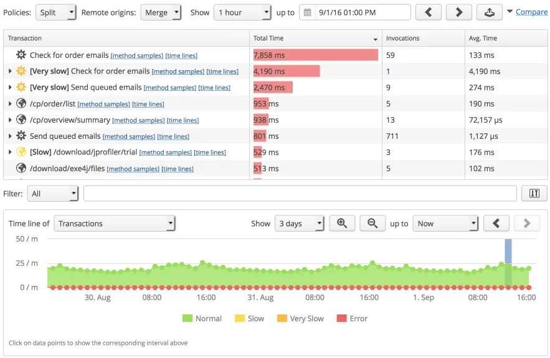This screenshot has height=358, width=550.
Task: Click the 7,858 ms total time bar
Action: click(316, 55)
